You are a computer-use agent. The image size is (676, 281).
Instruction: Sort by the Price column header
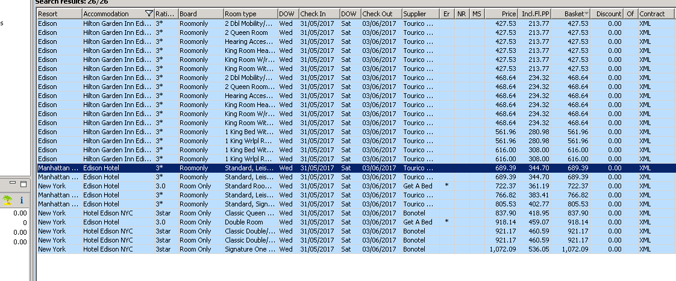pyautogui.click(x=501, y=14)
